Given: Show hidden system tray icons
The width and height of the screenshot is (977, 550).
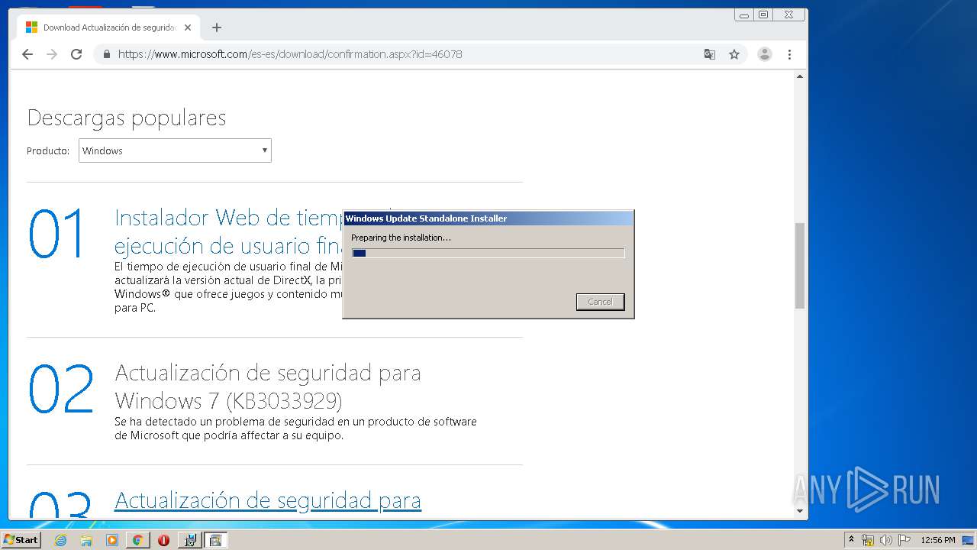Looking at the screenshot, I should click(851, 540).
